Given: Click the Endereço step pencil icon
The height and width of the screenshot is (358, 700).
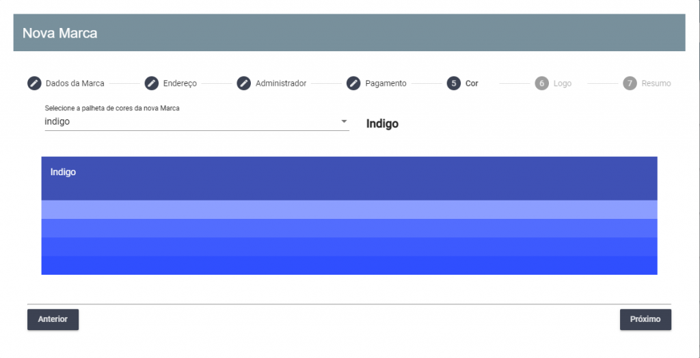Looking at the screenshot, I should pyautogui.click(x=152, y=83).
